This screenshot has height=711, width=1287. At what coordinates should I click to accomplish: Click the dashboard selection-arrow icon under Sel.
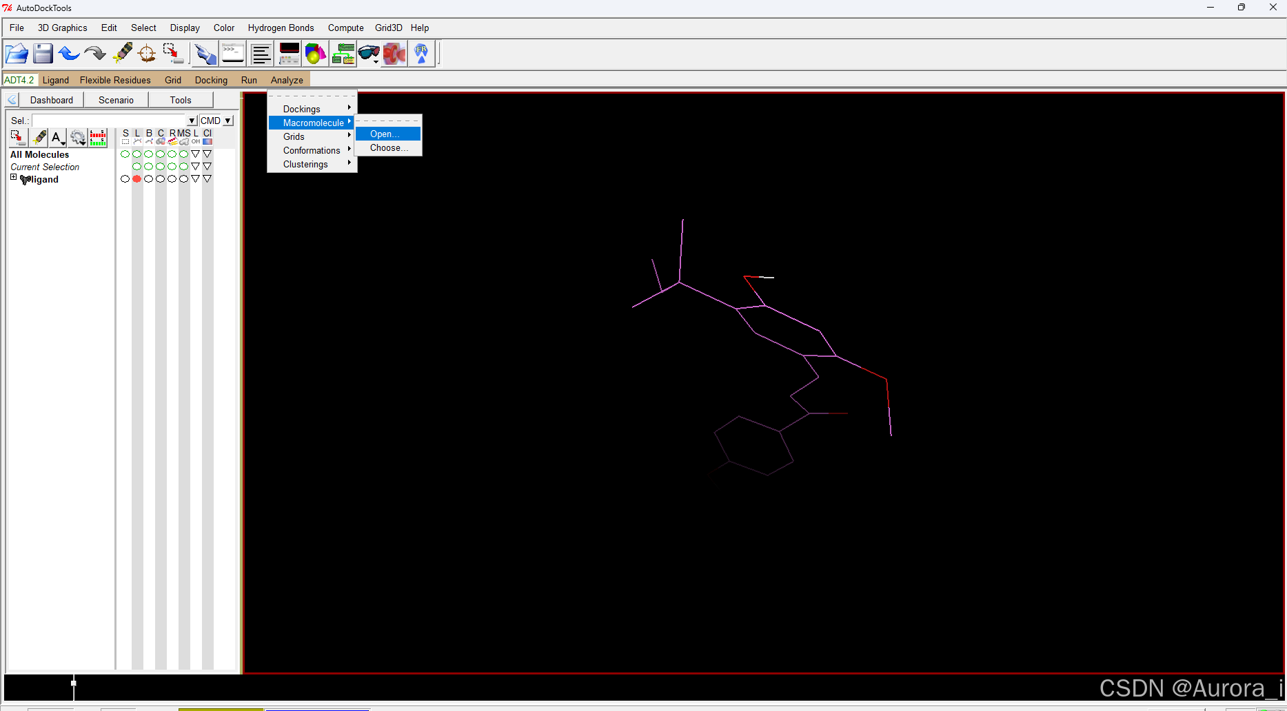[x=18, y=138]
